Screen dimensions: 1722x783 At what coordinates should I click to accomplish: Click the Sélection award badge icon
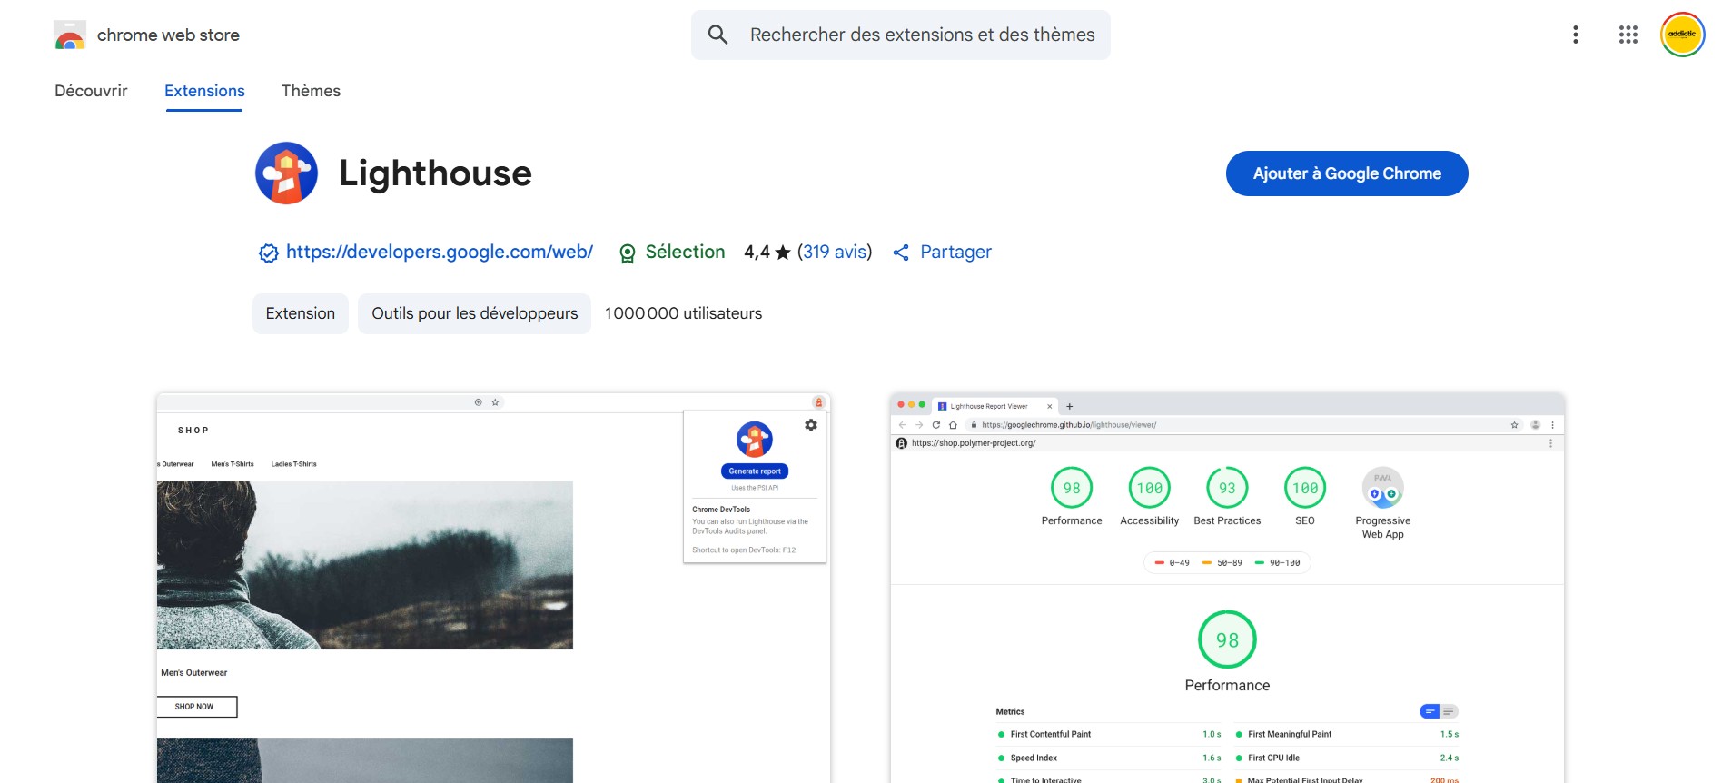pos(627,253)
